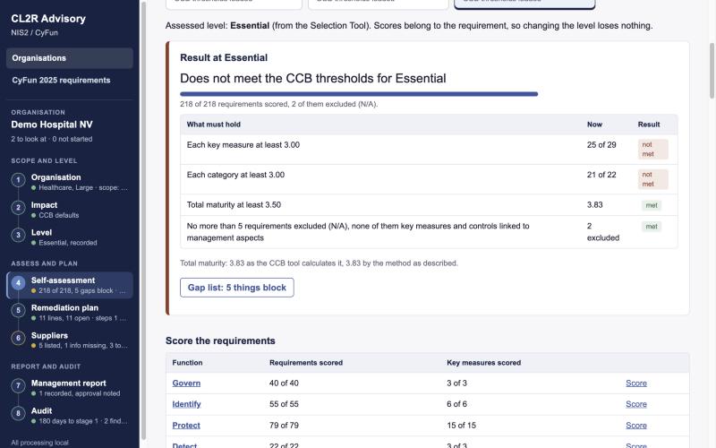Image resolution: width=716 pixels, height=448 pixels.
Task: Go to the Impact step
Action: [70, 210]
